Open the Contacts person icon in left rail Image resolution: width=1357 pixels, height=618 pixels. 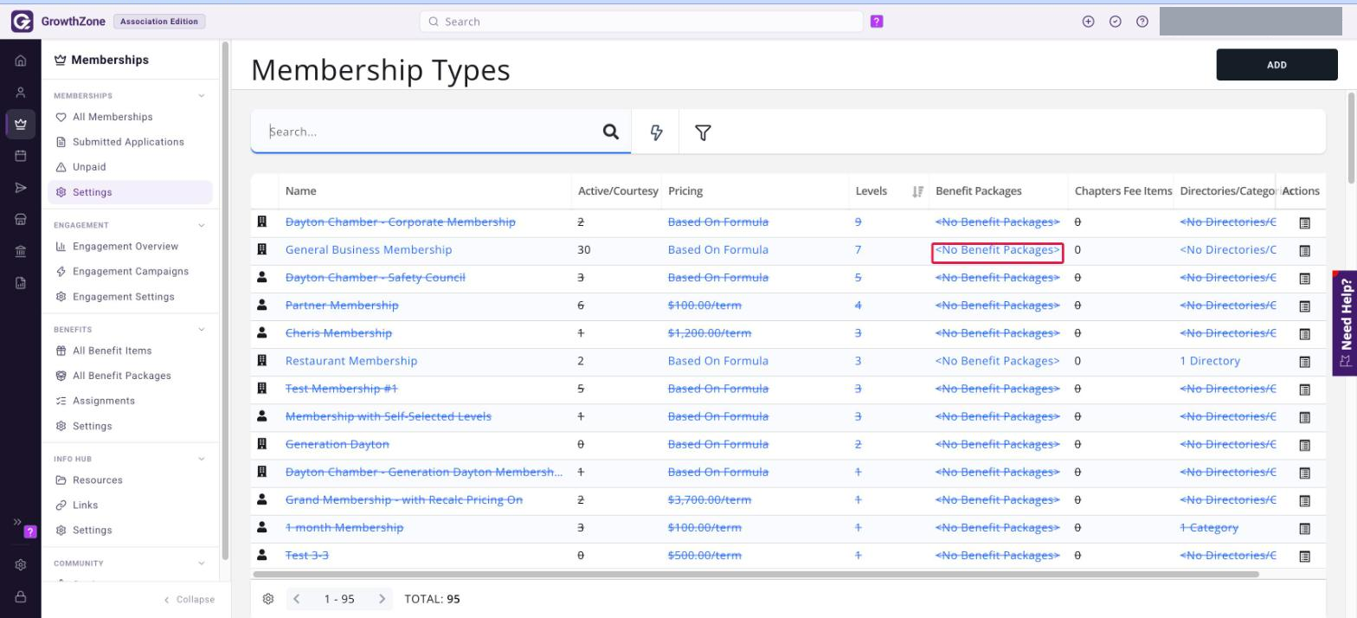[21, 93]
